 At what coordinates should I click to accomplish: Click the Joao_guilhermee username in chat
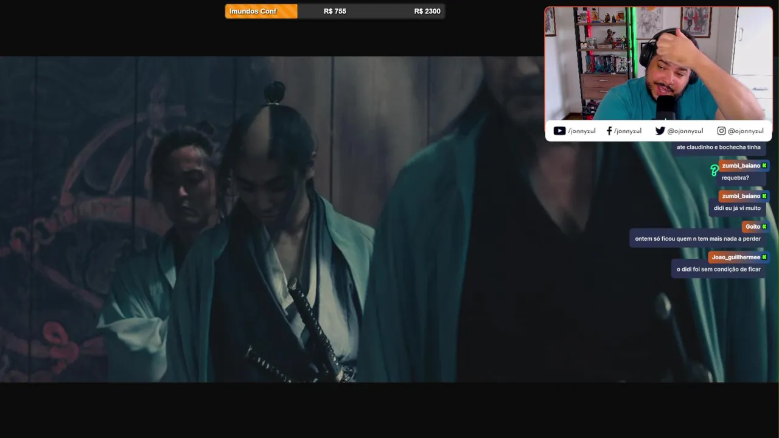pyautogui.click(x=736, y=257)
